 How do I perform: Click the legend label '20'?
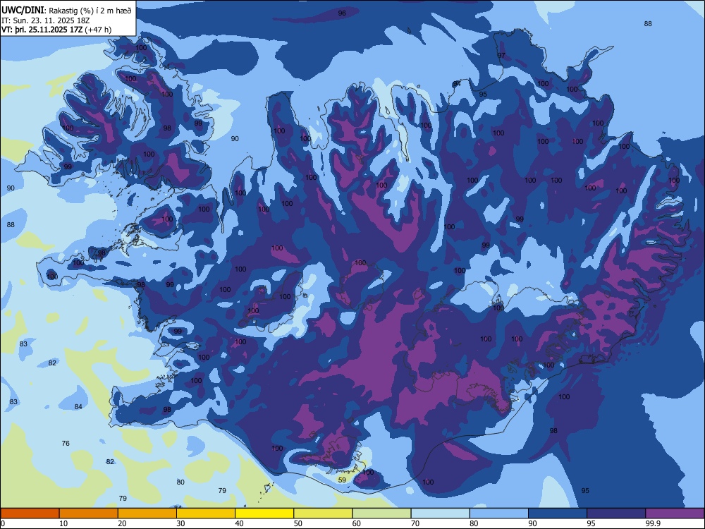pyautogui.click(x=122, y=523)
